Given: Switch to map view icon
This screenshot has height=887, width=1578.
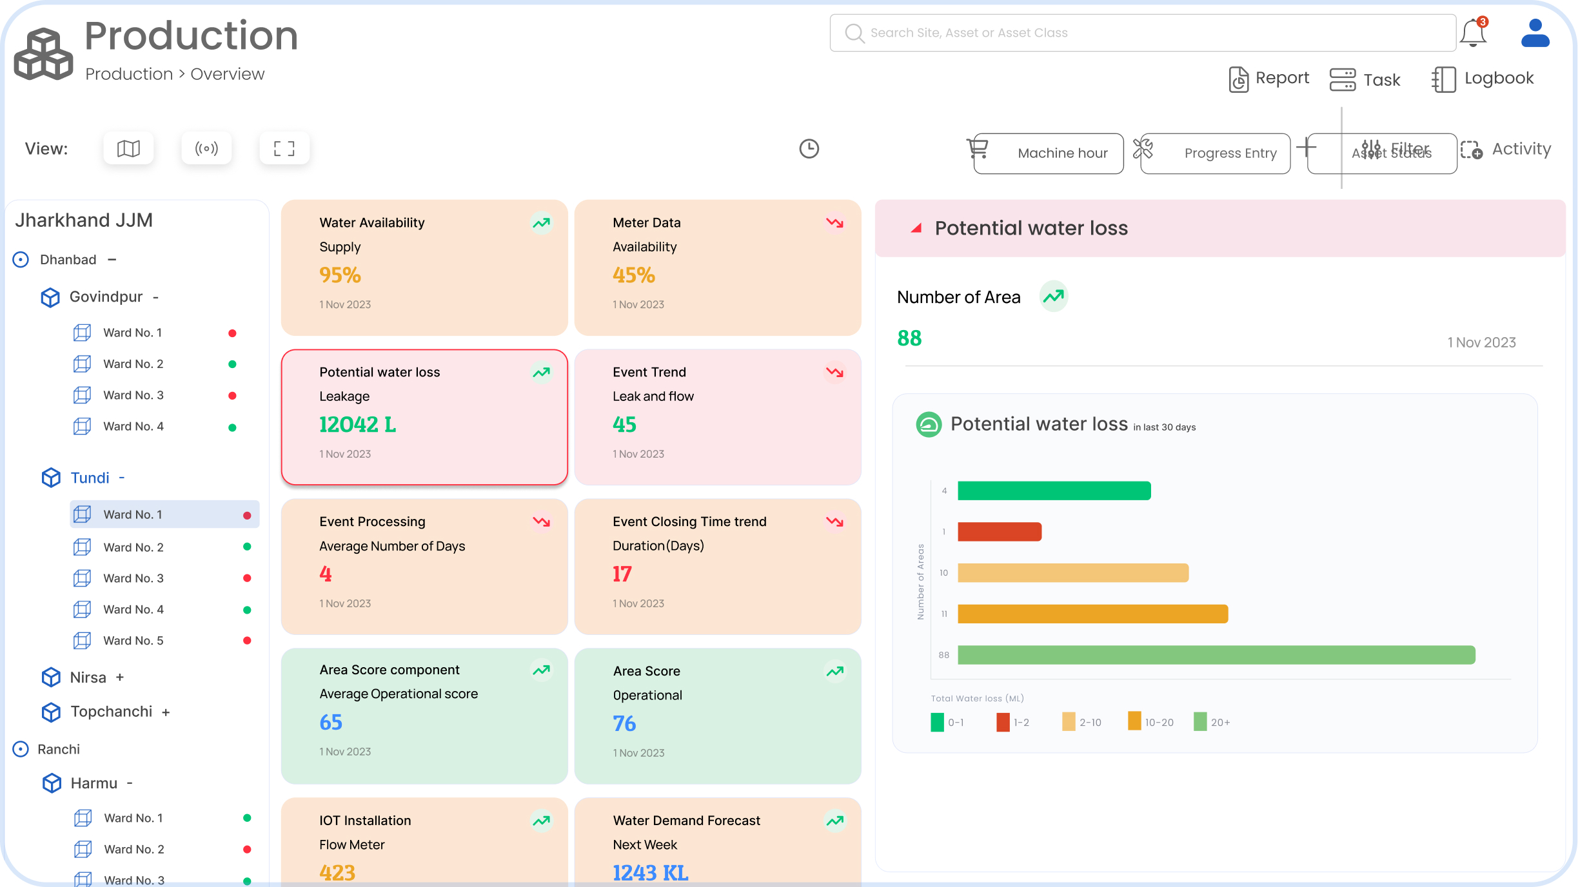Looking at the screenshot, I should [128, 149].
